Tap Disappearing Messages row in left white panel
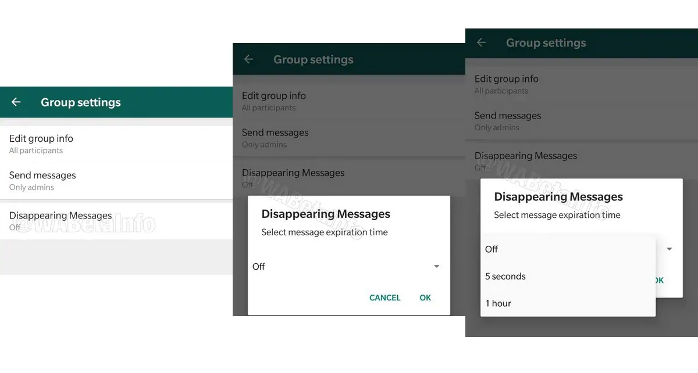The height and width of the screenshot is (373, 698). point(60,221)
